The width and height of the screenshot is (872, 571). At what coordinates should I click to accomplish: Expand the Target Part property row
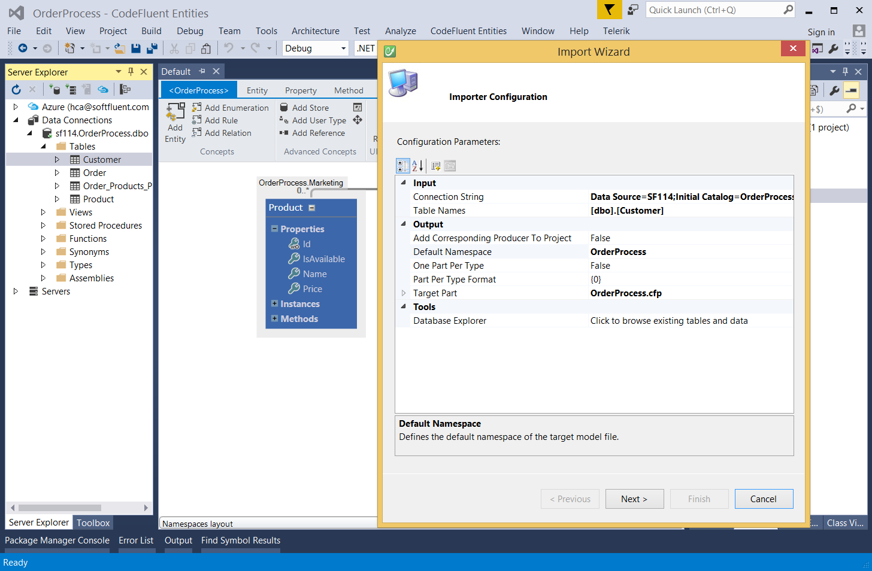click(x=404, y=293)
